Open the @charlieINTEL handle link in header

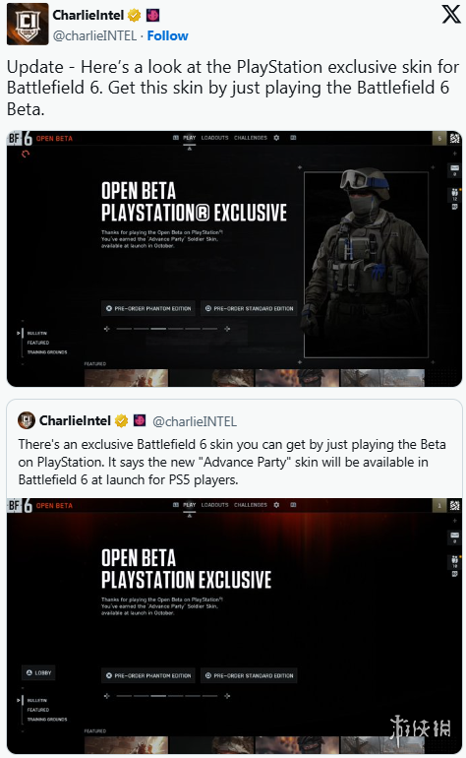tap(94, 35)
